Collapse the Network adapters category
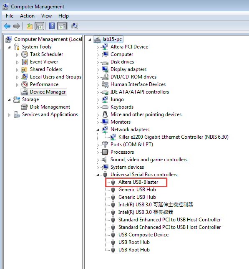249x269 pixels. click(98, 130)
